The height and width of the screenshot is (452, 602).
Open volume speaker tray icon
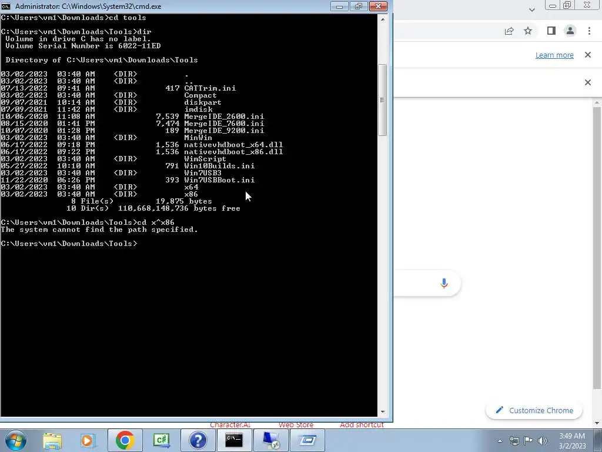tap(543, 441)
